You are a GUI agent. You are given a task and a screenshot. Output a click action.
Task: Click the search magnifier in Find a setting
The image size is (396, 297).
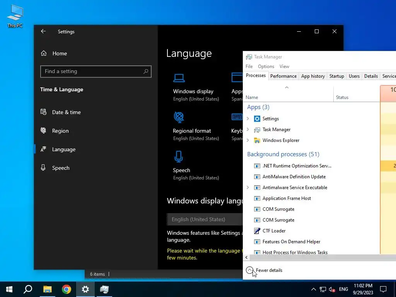[146, 72]
